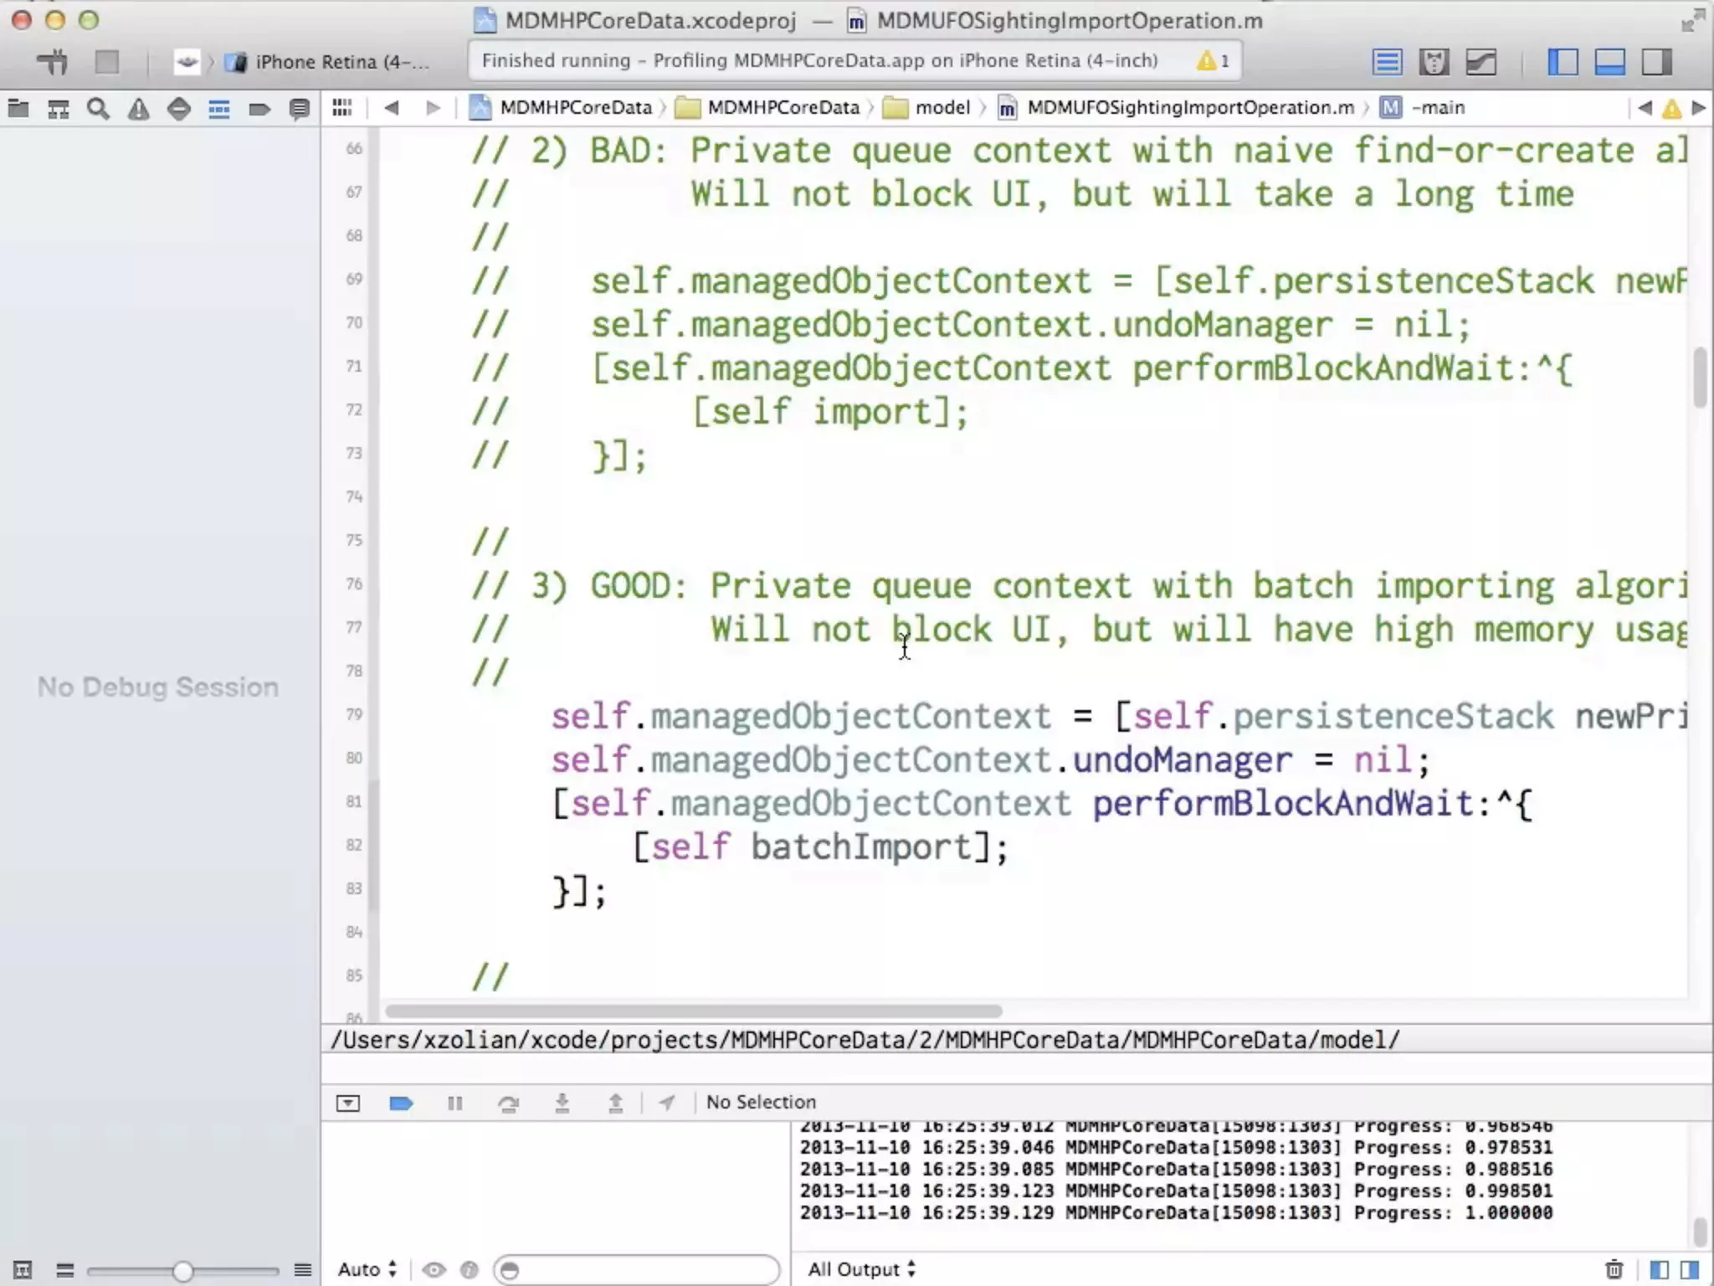Open the Find navigator magnifier icon

[98, 109]
